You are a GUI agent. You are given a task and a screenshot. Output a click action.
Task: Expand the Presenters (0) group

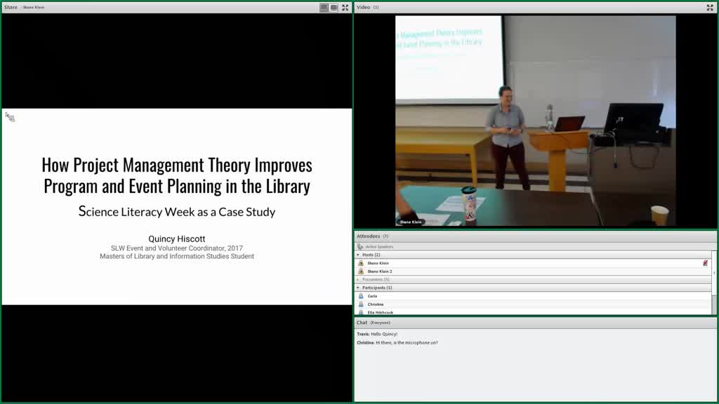click(x=358, y=279)
